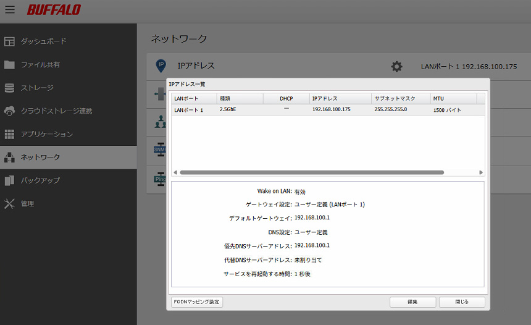Image resolution: width=531 pixels, height=325 pixels.
Task: Click the サブネットマスク column header
Action: (x=400, y=98)
